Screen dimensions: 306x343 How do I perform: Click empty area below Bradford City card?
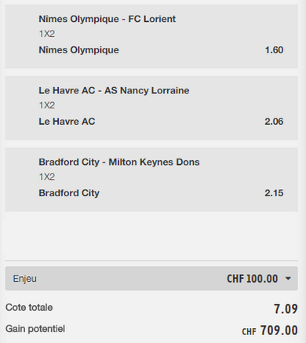click(x=151, y=235)
